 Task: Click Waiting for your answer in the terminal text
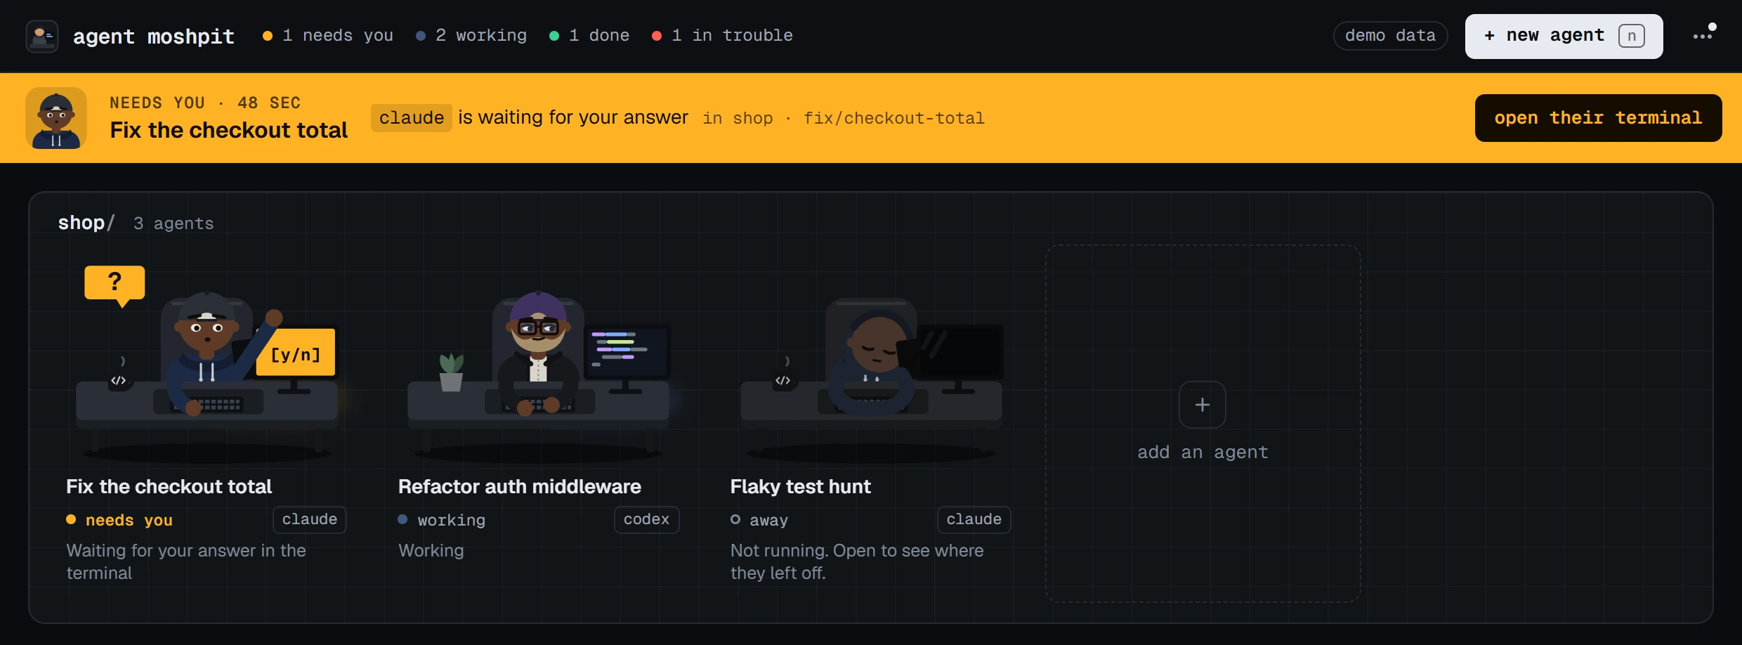coord(186,561)
